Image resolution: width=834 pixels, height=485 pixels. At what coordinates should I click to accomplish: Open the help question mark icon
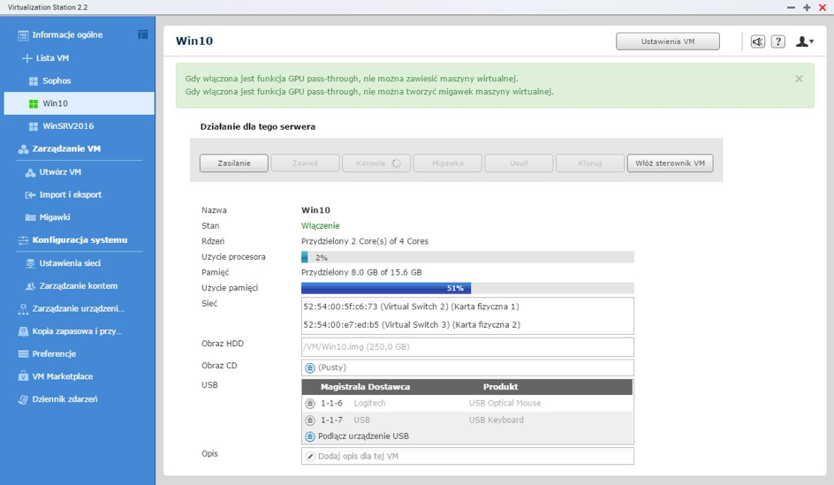click(x=777, y=42)
